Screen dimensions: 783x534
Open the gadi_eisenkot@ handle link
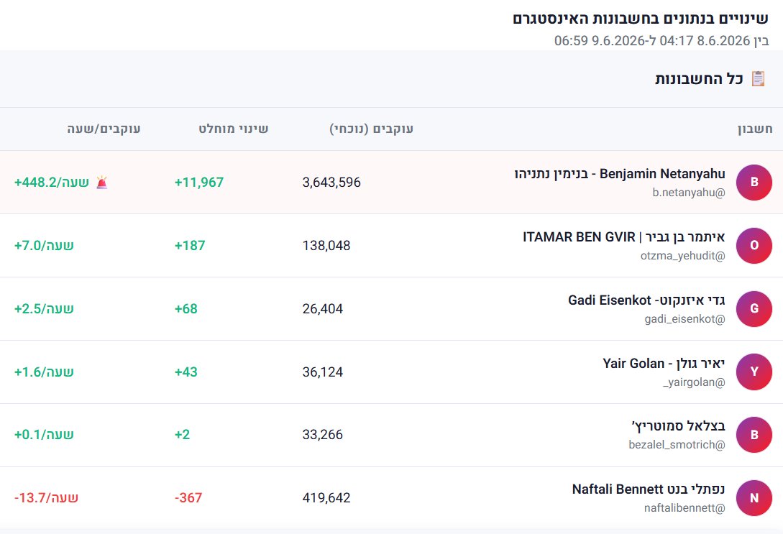[684, 319]
